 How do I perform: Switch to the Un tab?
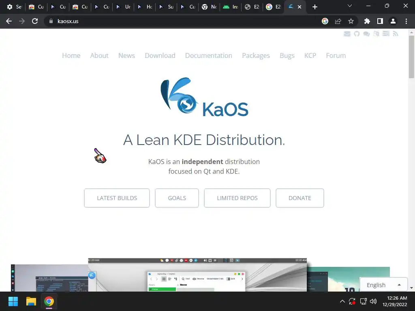click(x=123, y=7)
